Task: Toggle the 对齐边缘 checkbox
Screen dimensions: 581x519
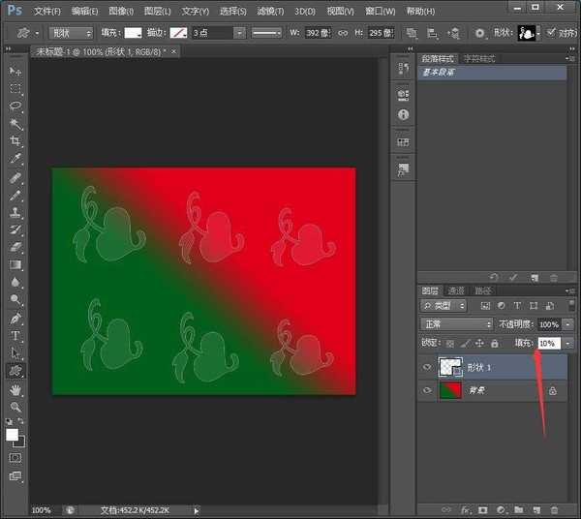Action: 552,32
